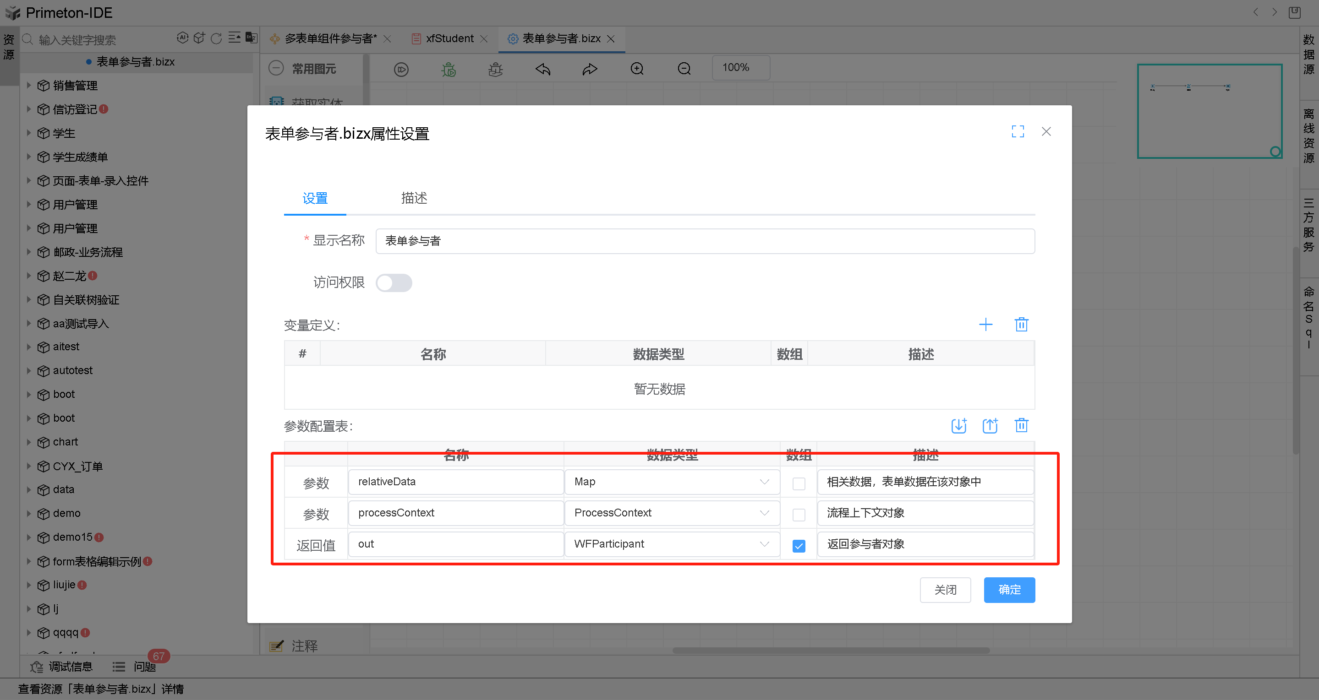Delete selected row in the parameter table
This screenshot has height=700, width=1319.
[x=1021, y=426]
